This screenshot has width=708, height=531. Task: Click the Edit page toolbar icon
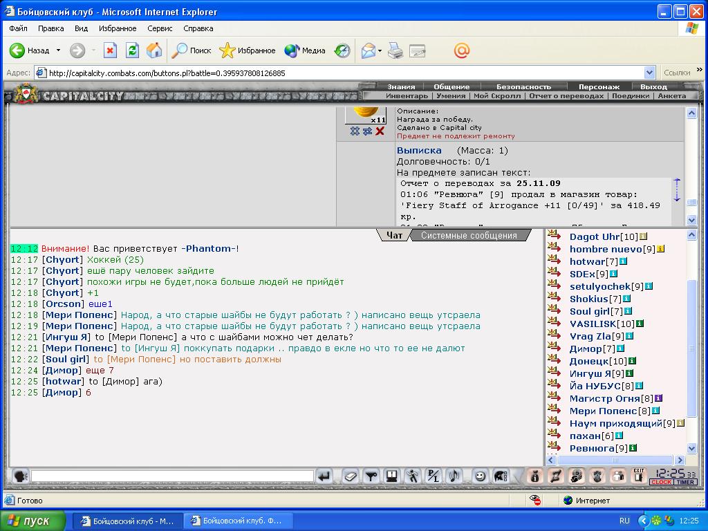point(417,50)
